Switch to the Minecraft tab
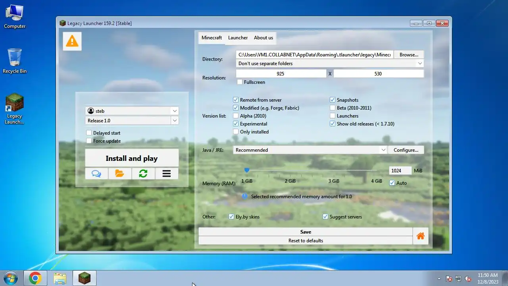 [x=212, y=38]
